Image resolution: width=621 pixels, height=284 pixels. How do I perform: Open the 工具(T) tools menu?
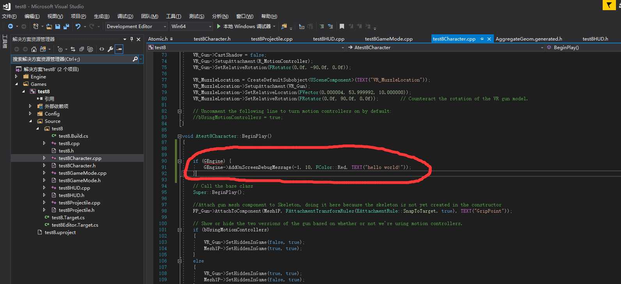click(x=174, y=16)
